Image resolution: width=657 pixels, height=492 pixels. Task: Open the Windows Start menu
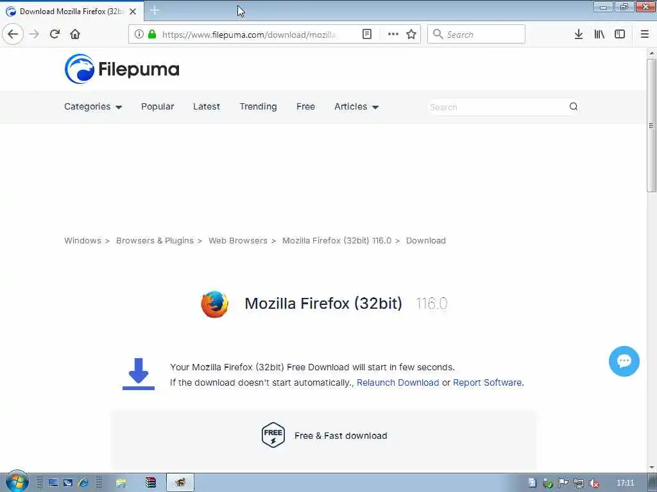pos(17,482)
